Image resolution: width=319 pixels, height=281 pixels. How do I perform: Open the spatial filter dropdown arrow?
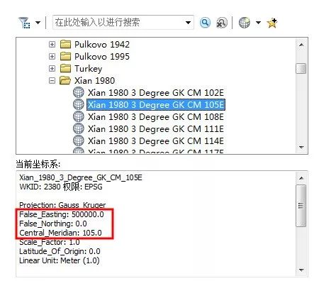coord(38,23)
